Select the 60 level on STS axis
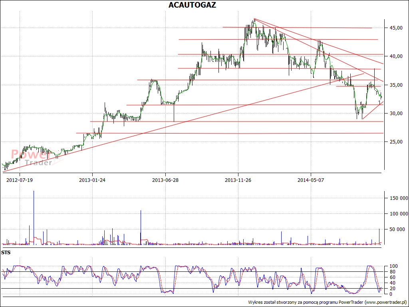The width and height of the screenshot is (409, 307). (393, 277)
